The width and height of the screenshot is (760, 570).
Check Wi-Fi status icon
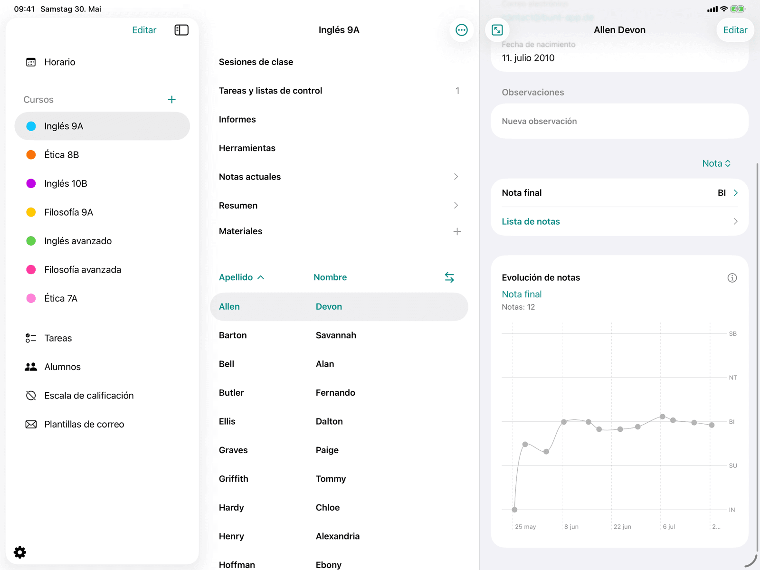(x=724, y=9)
